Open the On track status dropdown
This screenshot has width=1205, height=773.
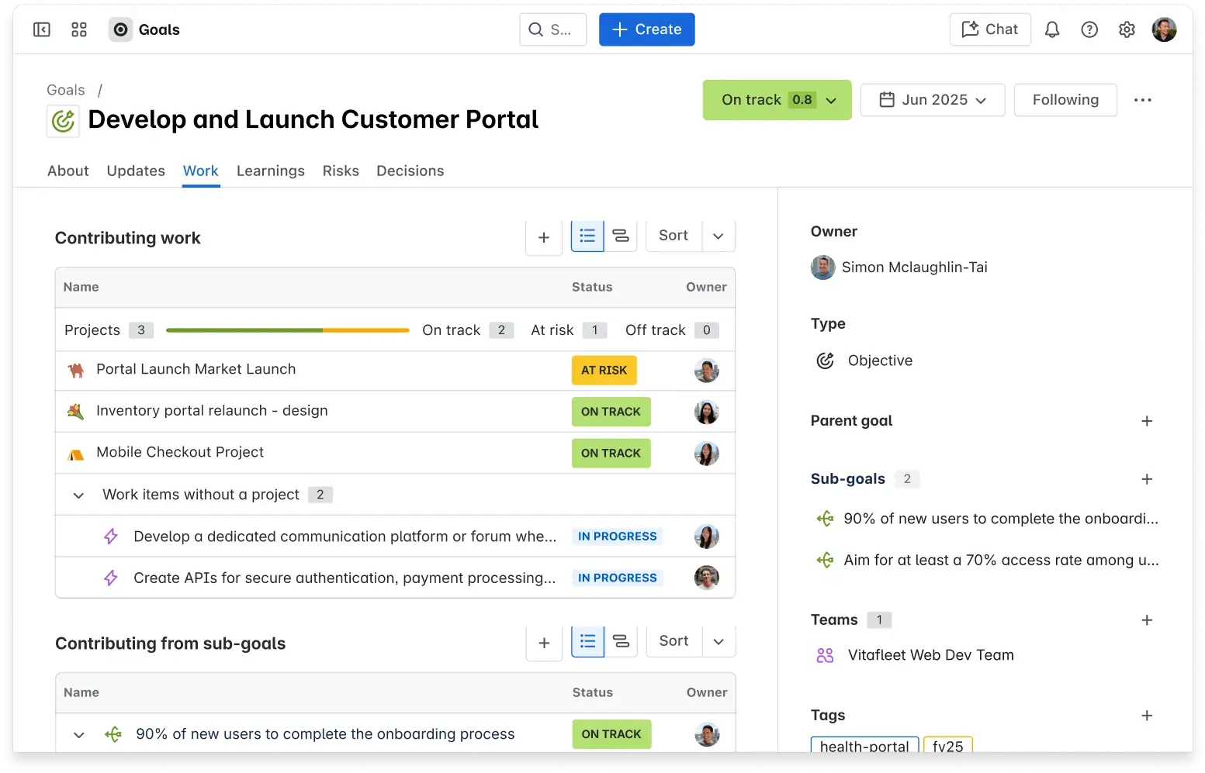pyautogui.click(x=777, y=100)
